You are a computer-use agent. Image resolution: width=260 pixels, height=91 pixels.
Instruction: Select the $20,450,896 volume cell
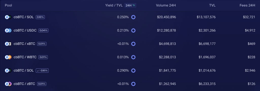(167, 17)
